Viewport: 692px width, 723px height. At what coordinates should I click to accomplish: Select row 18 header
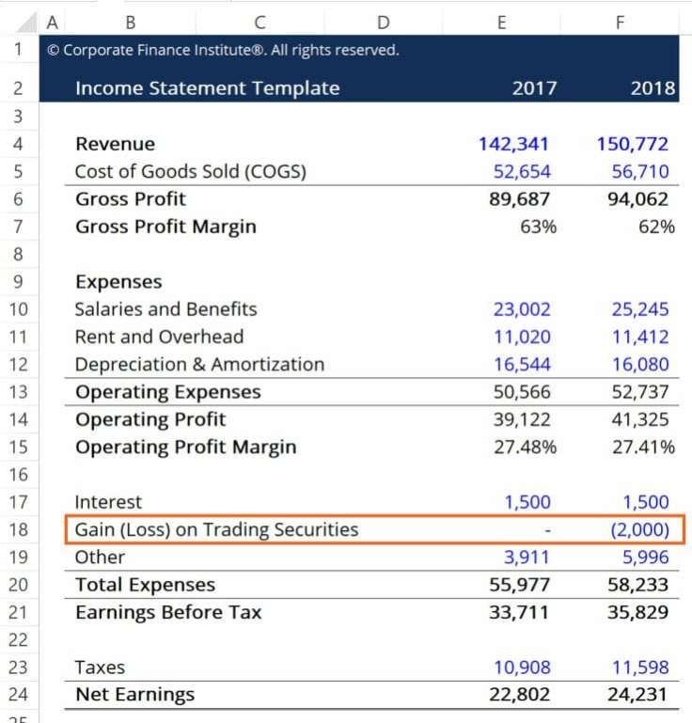pyautogui.click(x=20, y=529)
